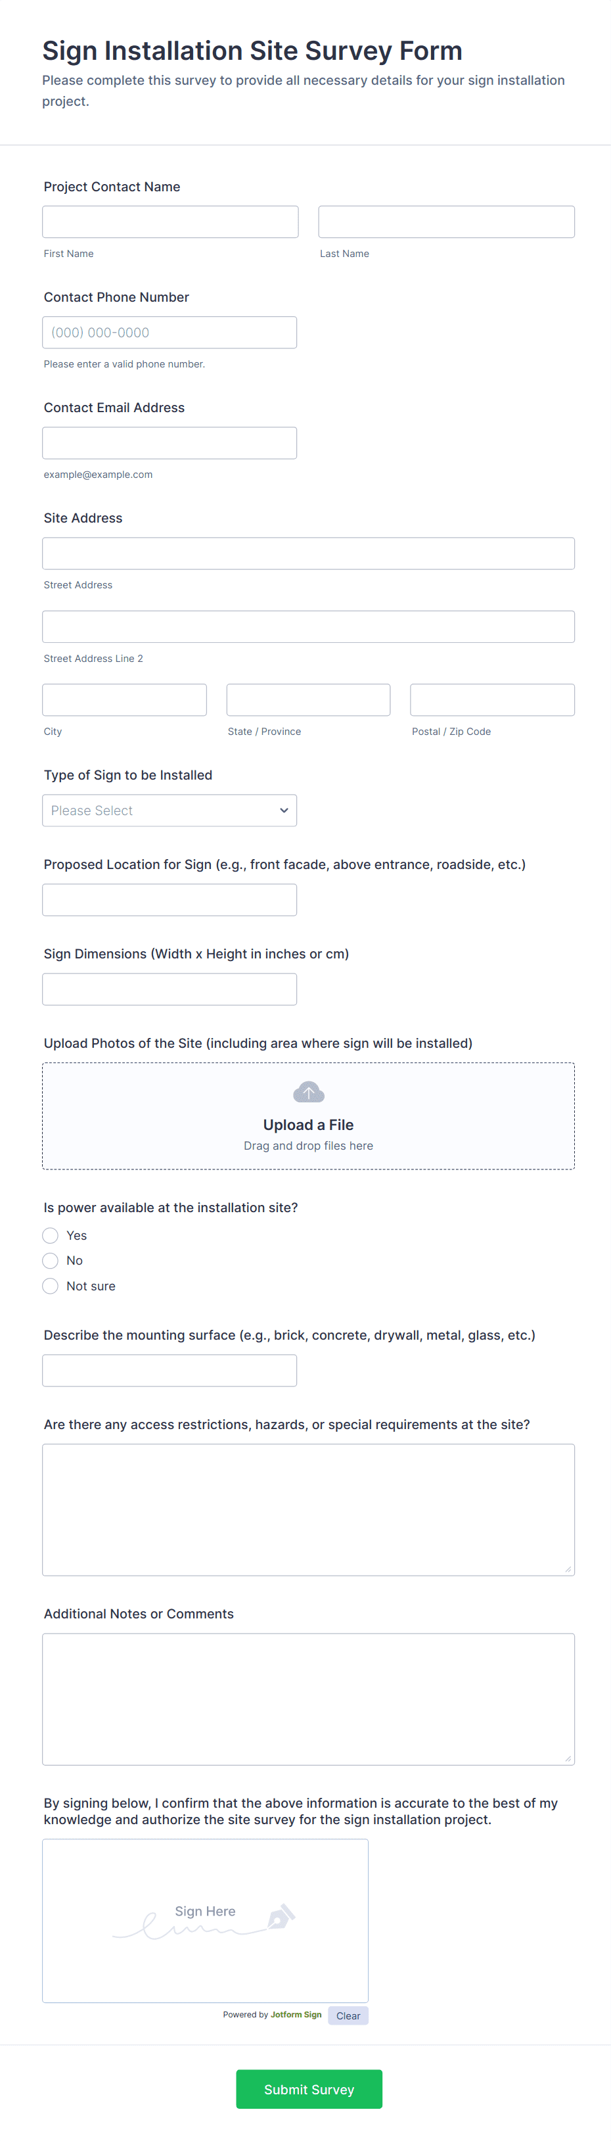Open the Jotform Sign link
611x2141 pixels.
coord(296,2015)
